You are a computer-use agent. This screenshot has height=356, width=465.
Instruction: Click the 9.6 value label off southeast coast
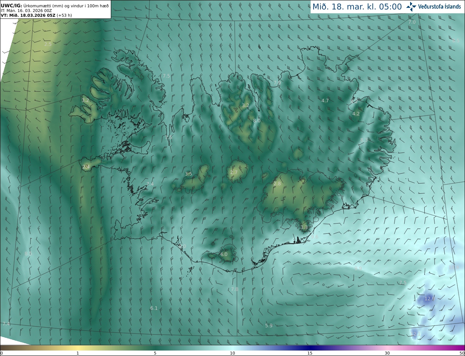coord(315,237)
